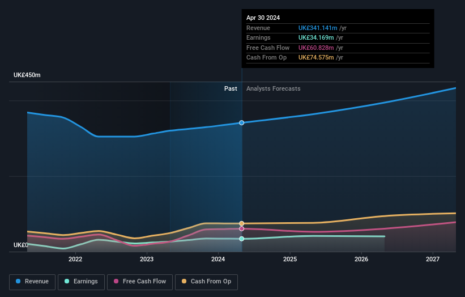Toggle the Free Cash Flow legend button

pyautogui.click(x=140, y=282)
